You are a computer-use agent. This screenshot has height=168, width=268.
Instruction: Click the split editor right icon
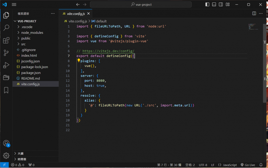click(x=254, y=13)
